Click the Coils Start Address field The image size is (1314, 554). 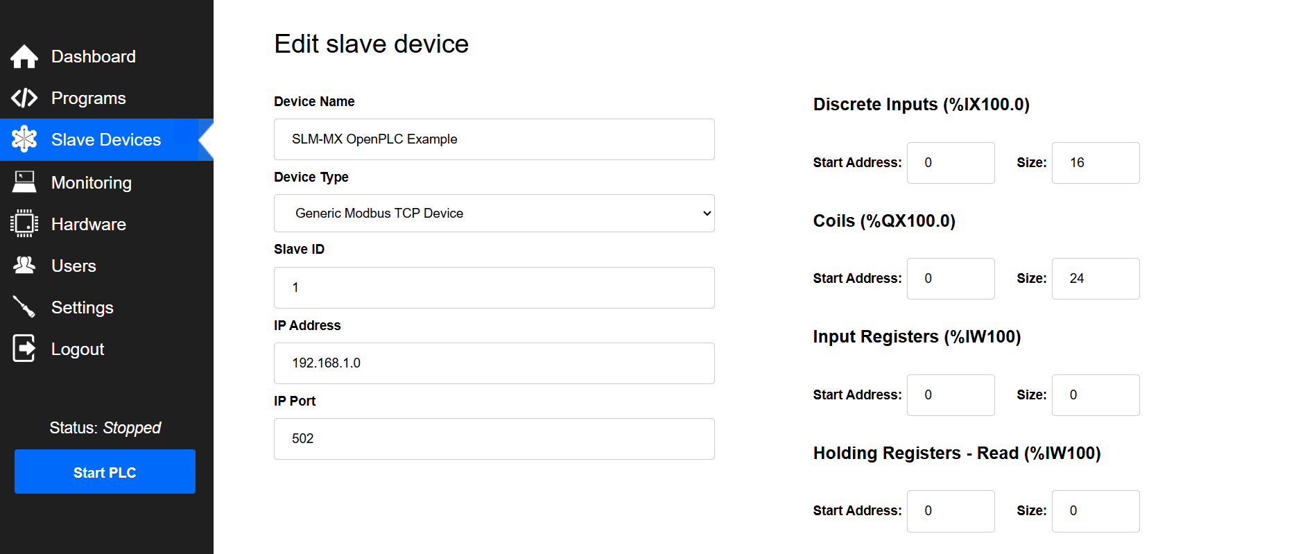(x=950, y=279)
